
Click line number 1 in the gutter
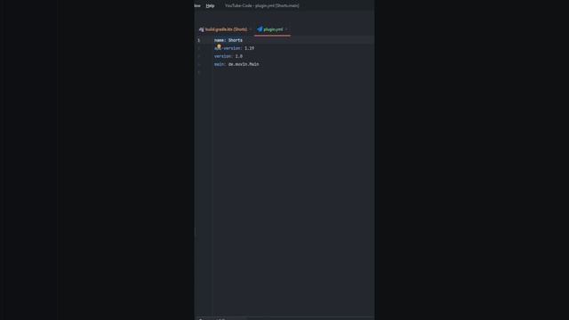coord(199,40)
